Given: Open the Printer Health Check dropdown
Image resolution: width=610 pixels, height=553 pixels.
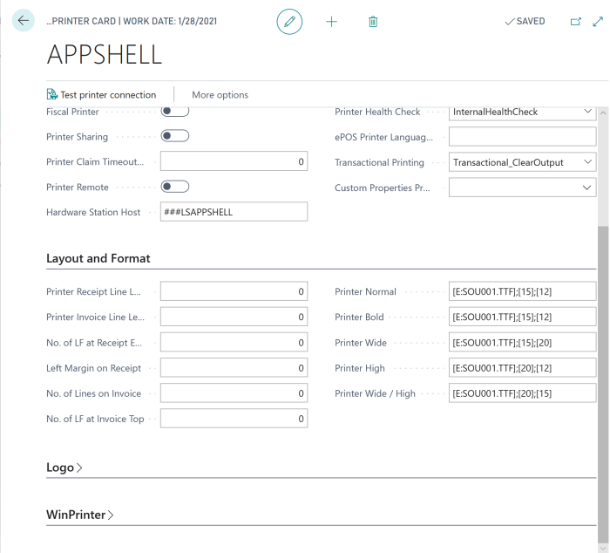Looking at the screenshot, I should (x=522, y=112).
